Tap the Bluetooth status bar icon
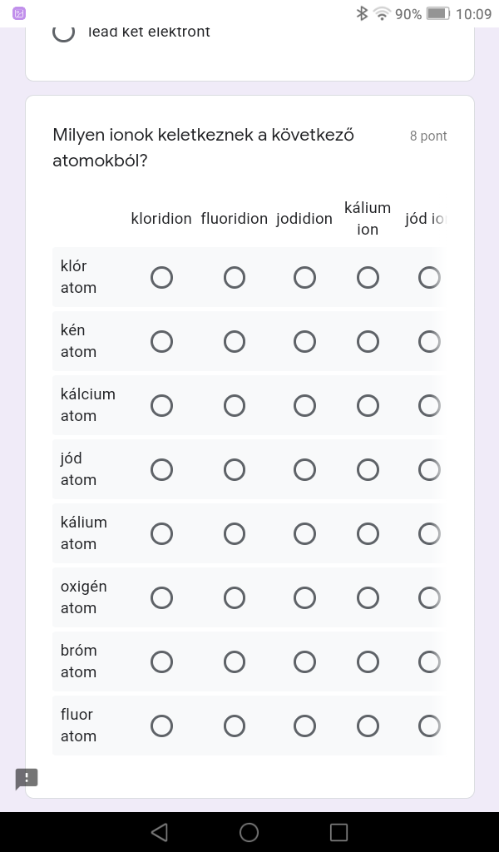 coord(362,13)
